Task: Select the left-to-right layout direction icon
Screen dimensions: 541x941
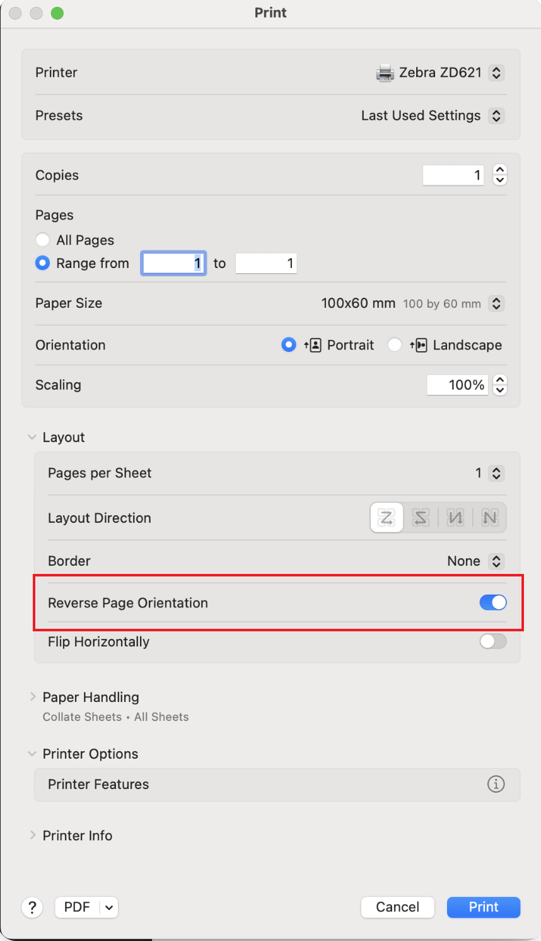Action: click(387, 517)
